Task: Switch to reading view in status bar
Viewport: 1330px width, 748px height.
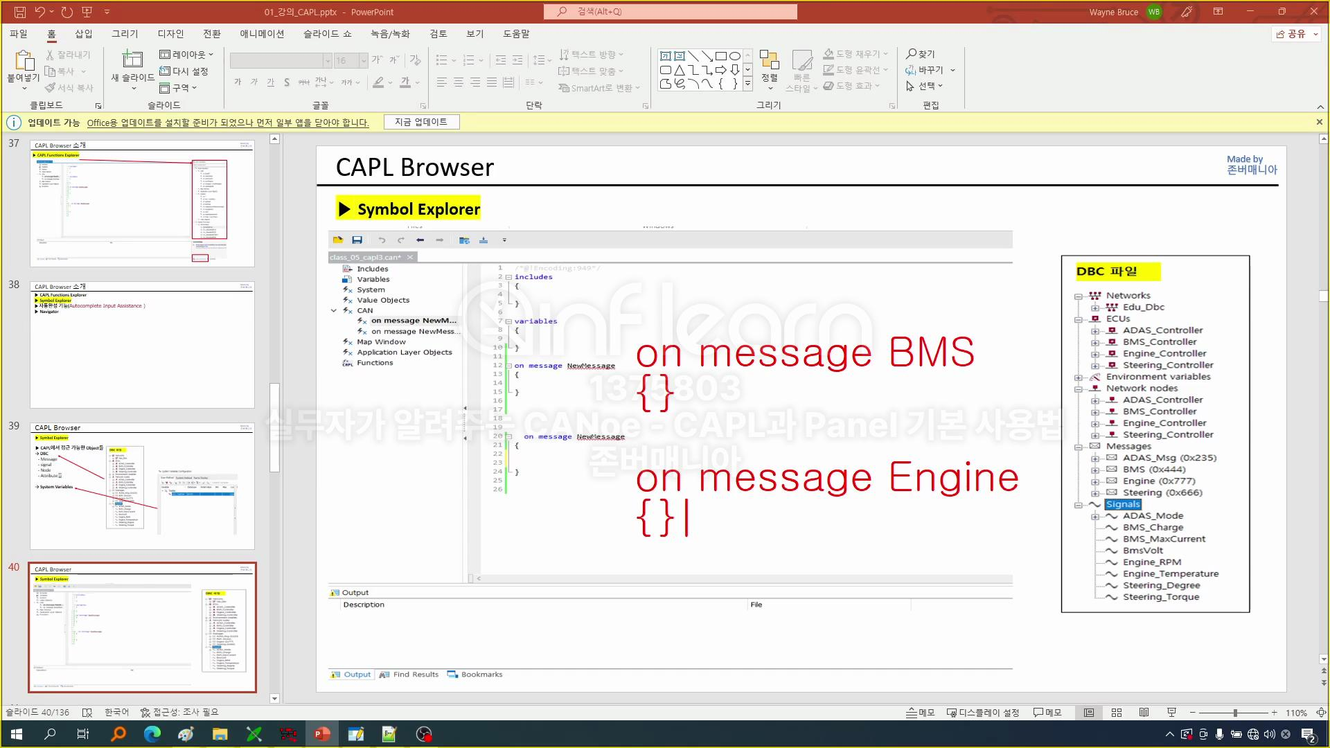Action: click(1144, 713)
